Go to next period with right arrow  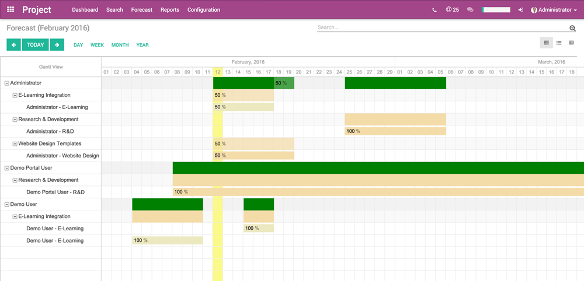click(57, 45)
